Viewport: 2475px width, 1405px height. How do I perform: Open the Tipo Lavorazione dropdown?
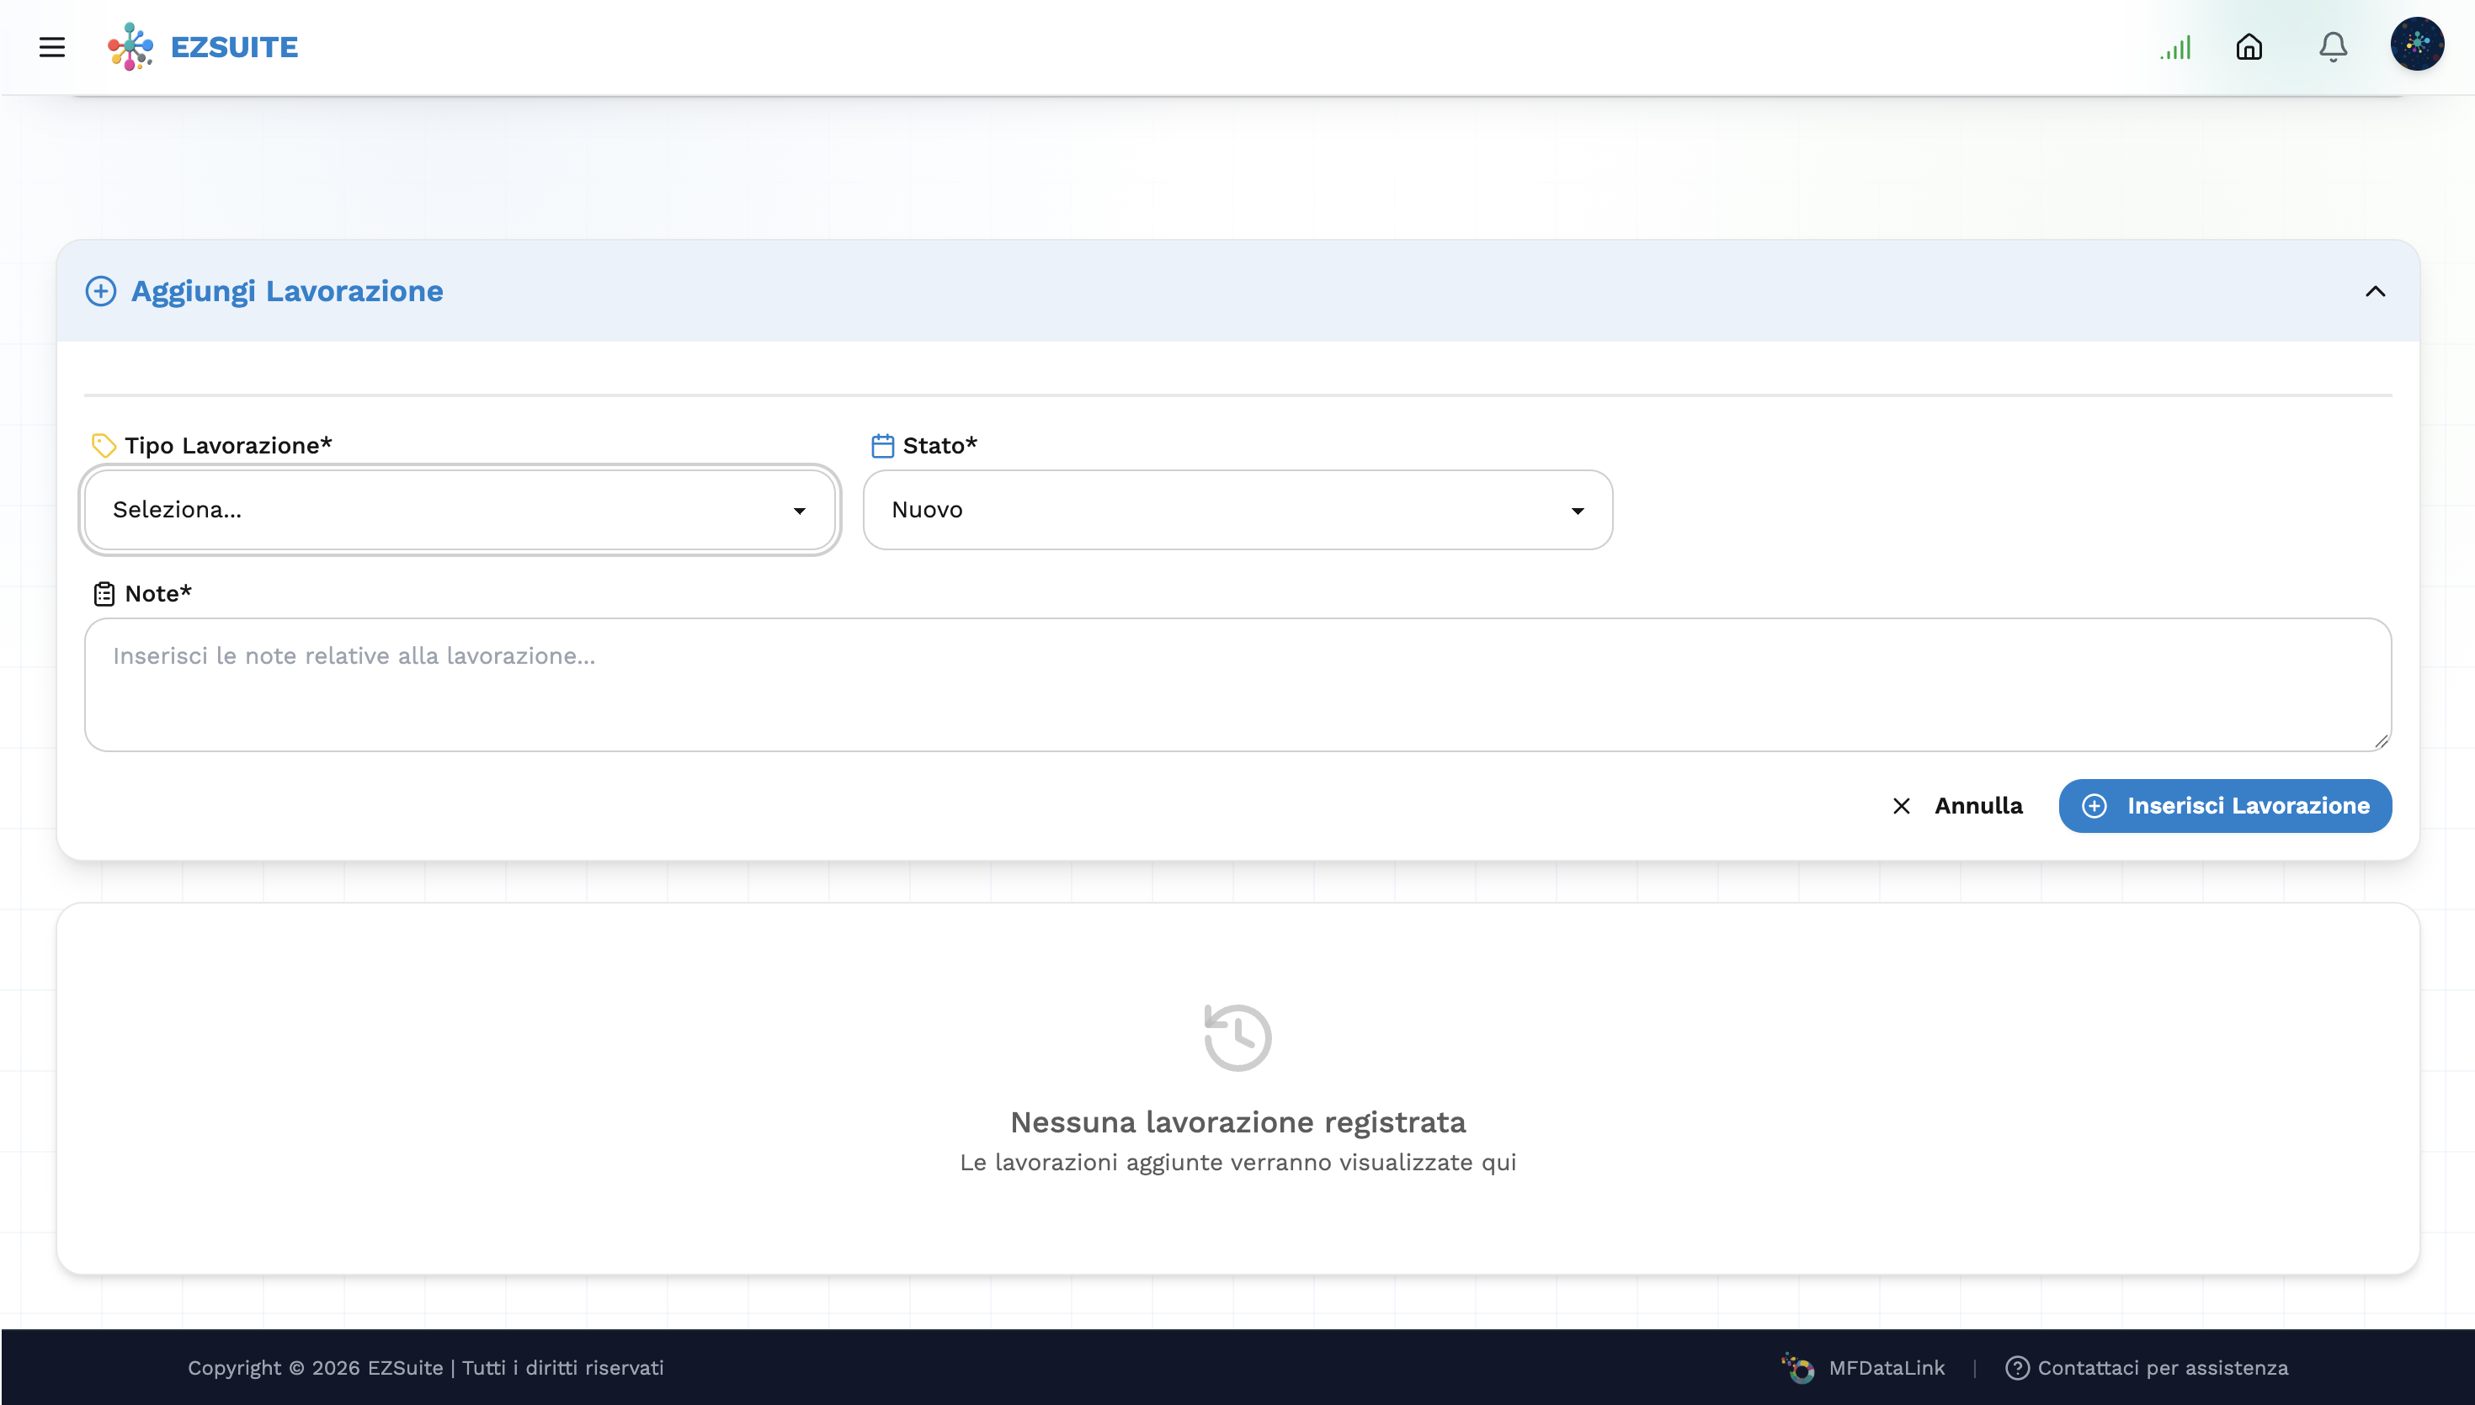coord(460,510)
